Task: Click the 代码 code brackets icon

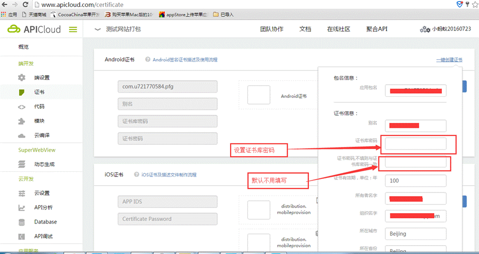Action: click(x=22, y=107)
